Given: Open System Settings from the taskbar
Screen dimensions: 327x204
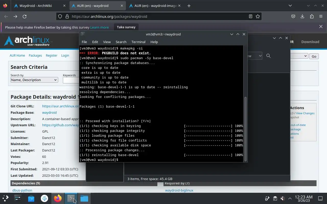Looking at the screenshot, I should 18,198.
